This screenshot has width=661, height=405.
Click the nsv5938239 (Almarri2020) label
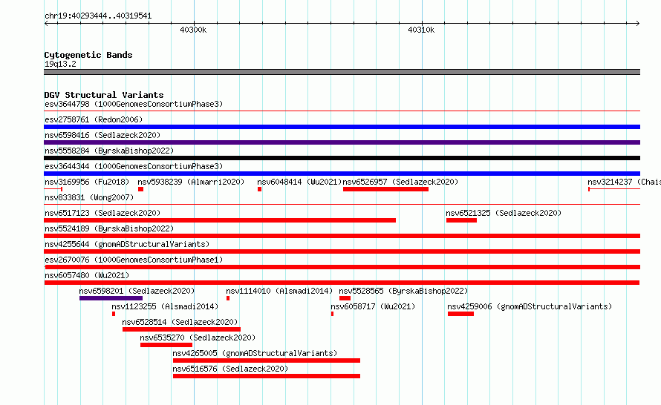(x=191, y=182)
